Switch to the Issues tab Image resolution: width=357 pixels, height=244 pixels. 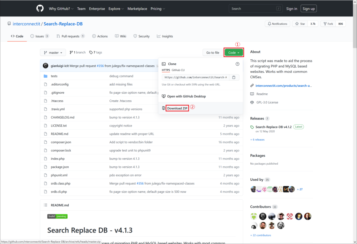[x=40, y=36]
